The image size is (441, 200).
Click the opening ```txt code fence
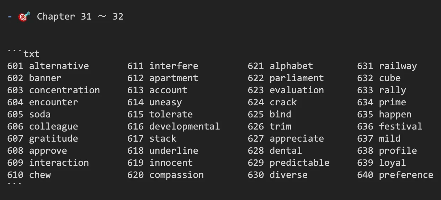23,54
